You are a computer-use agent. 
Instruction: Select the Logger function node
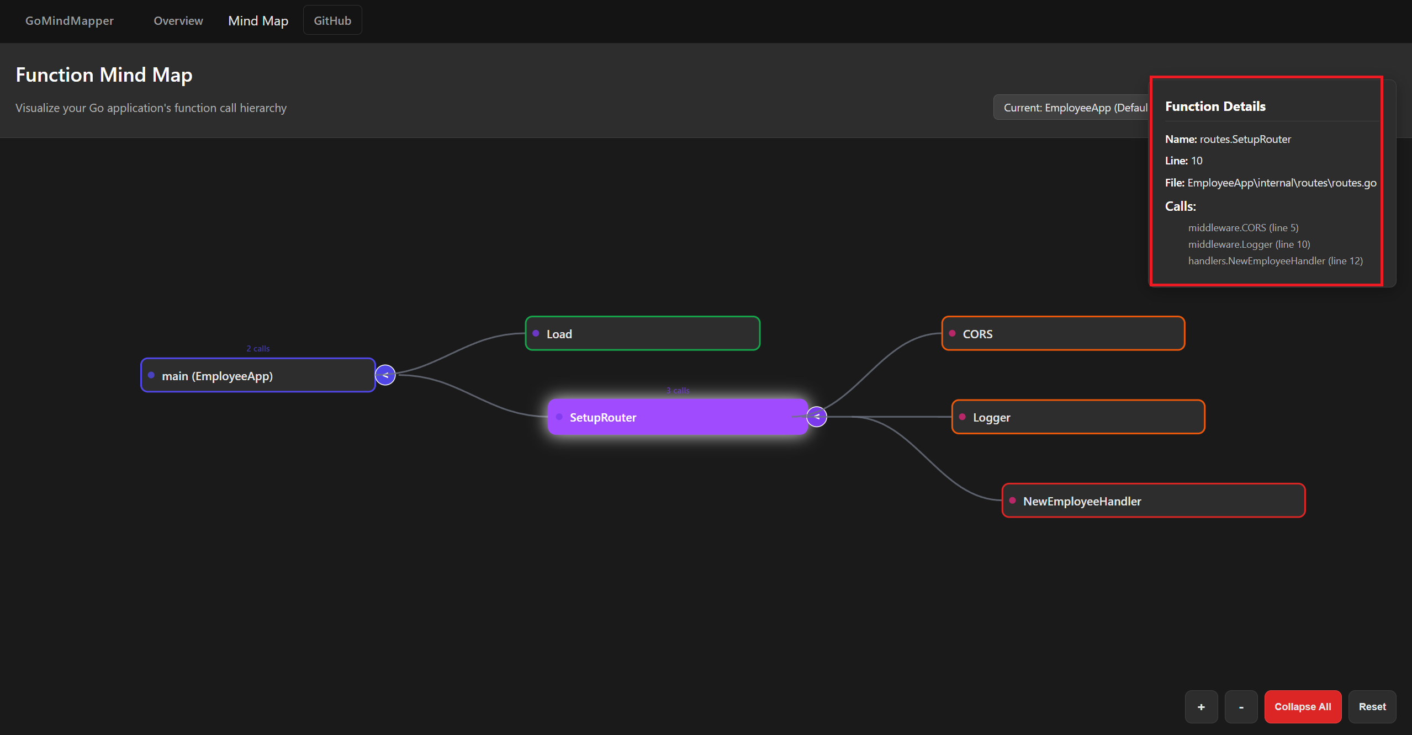(x=1078, y=417)
